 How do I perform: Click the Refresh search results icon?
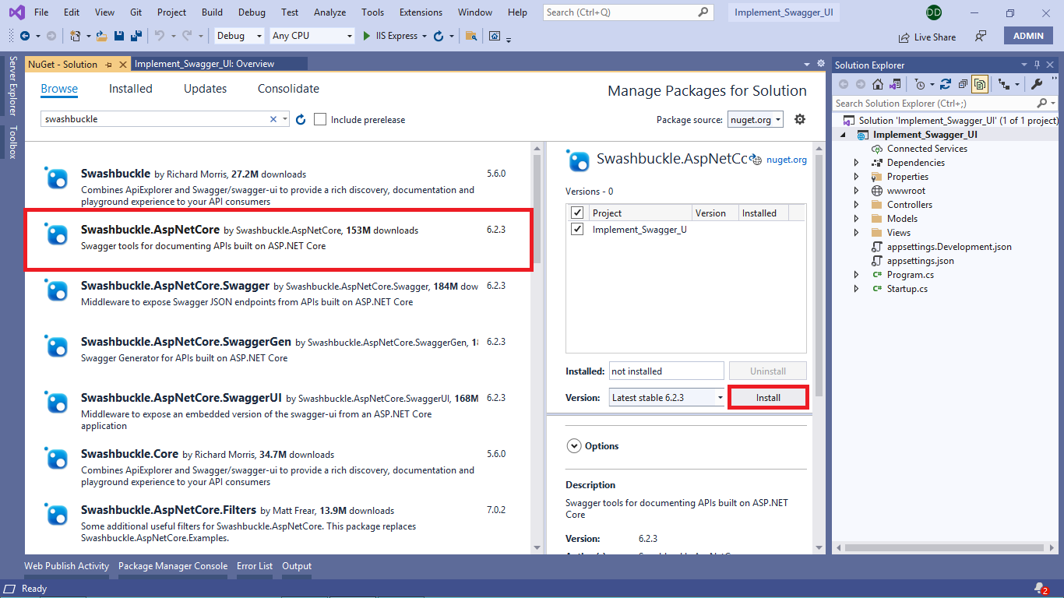(301, 118)
